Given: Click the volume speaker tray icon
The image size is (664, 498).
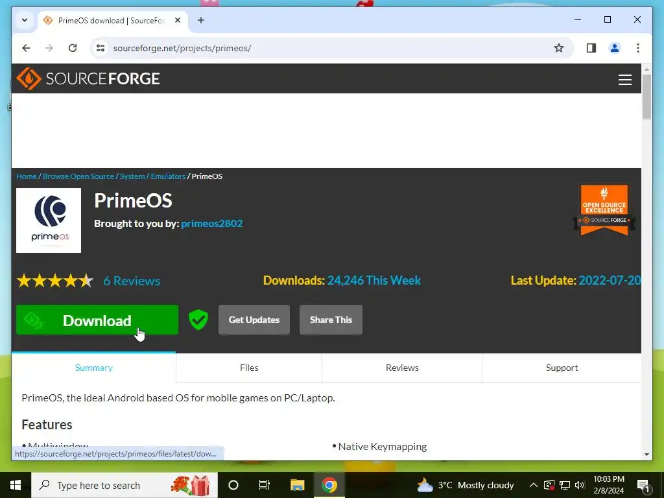Looking at the screenshot, I should pos(580,485).
